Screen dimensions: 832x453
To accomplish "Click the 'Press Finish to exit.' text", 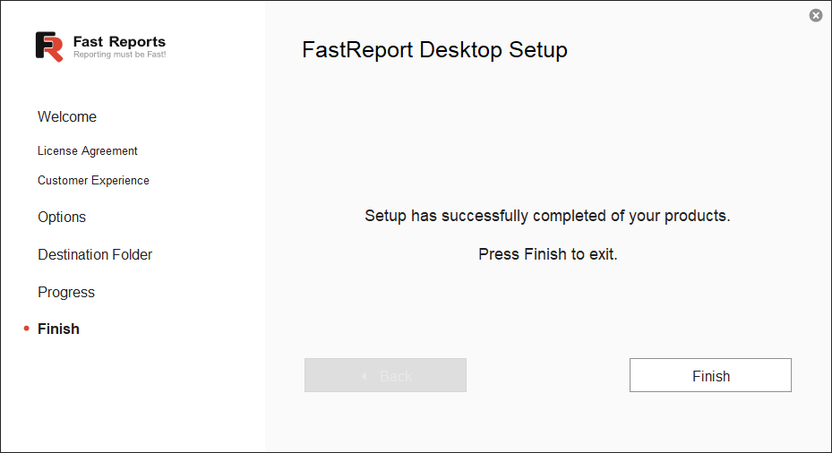I will tap(547, 254).
